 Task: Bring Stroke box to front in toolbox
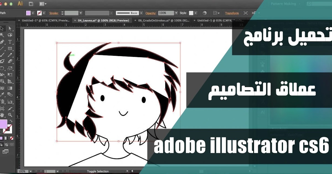click(9, 128)
